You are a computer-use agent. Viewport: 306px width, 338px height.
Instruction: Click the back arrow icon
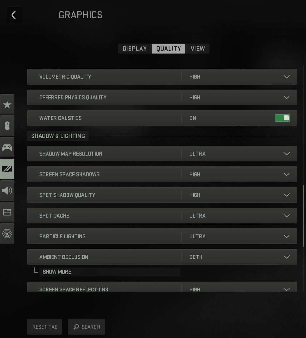[13, 15]
